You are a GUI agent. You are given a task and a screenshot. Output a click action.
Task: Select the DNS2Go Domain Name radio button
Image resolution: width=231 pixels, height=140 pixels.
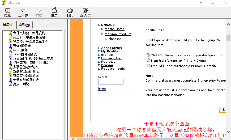[x=148, y=55]
